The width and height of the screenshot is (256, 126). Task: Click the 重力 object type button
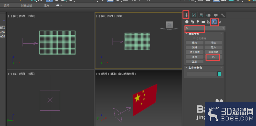point(195,57)
